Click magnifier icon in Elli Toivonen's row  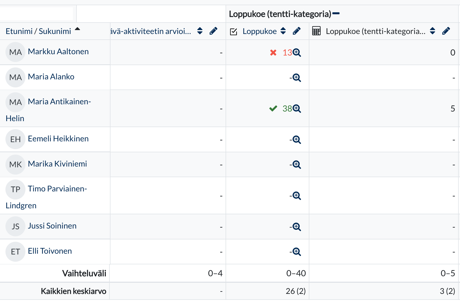pyautogui.click(x=297, y=252)
